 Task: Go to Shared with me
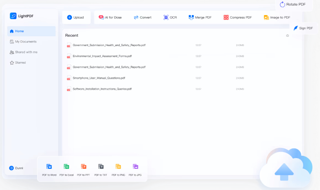[x=24, y=52]
